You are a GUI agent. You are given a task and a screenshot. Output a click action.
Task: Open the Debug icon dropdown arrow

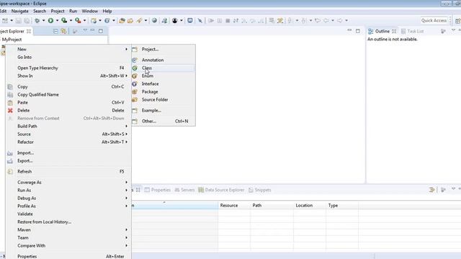click(43, 21)
